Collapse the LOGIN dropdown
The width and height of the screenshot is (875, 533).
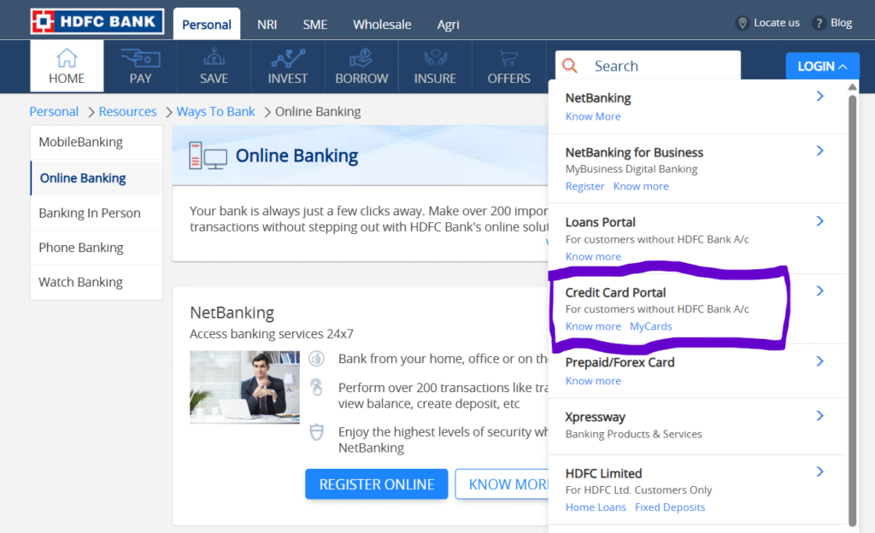point(822,66)
